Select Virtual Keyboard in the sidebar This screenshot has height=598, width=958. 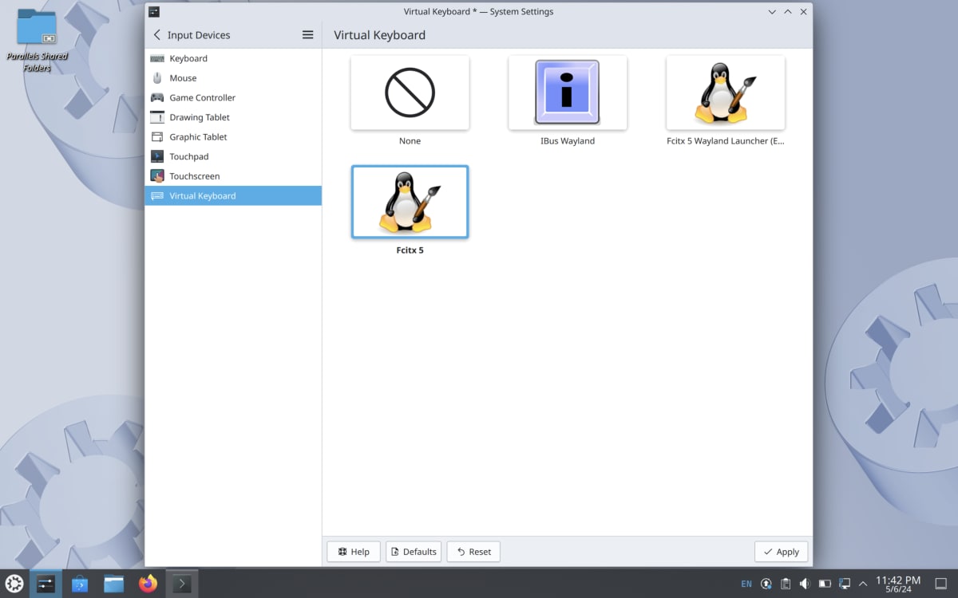coord(233,195)
